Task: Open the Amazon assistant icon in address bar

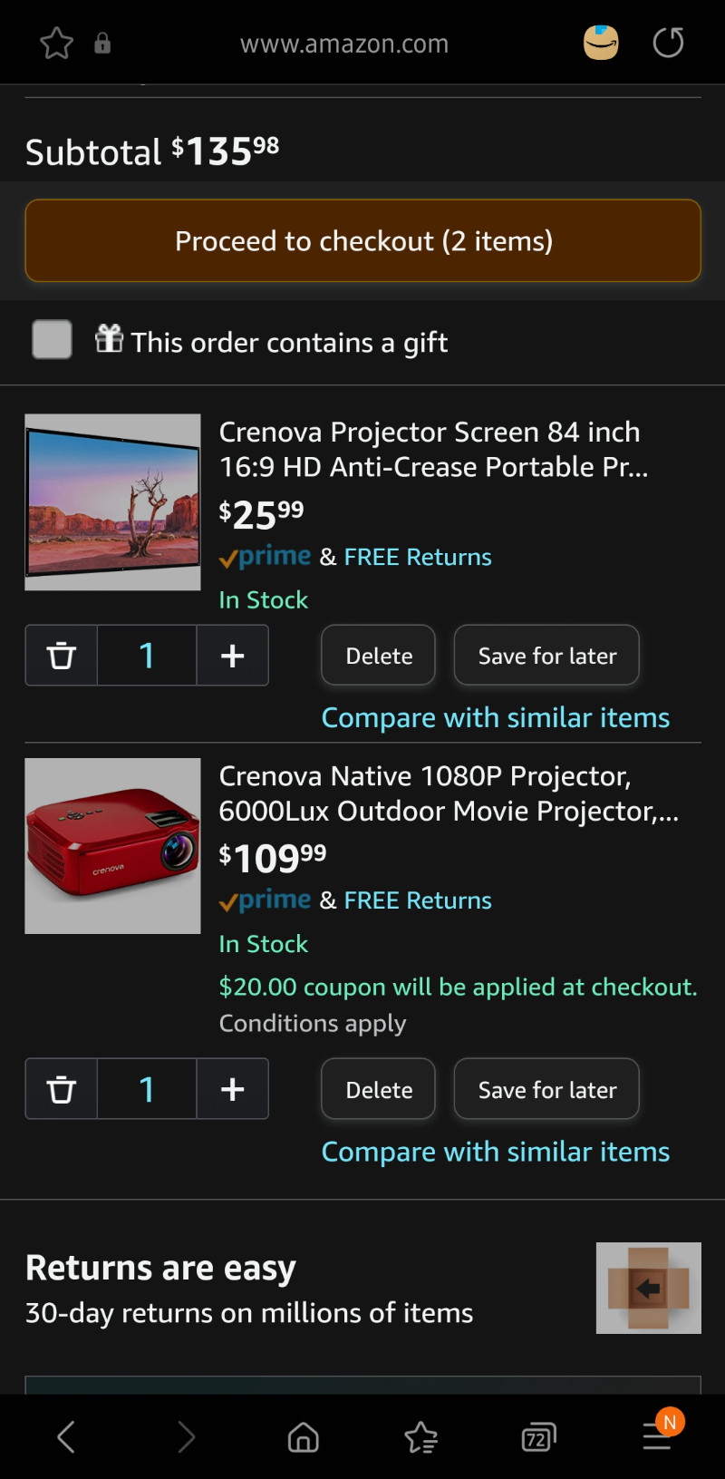Action: [601, 43]
